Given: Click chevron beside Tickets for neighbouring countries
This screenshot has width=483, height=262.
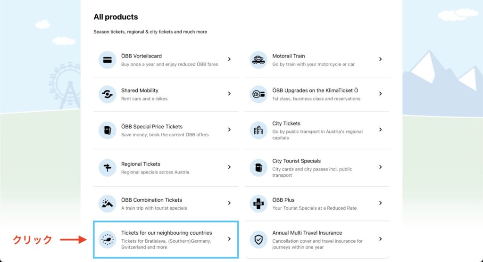Looking at the screenshot, I should (x=229, y=239).
